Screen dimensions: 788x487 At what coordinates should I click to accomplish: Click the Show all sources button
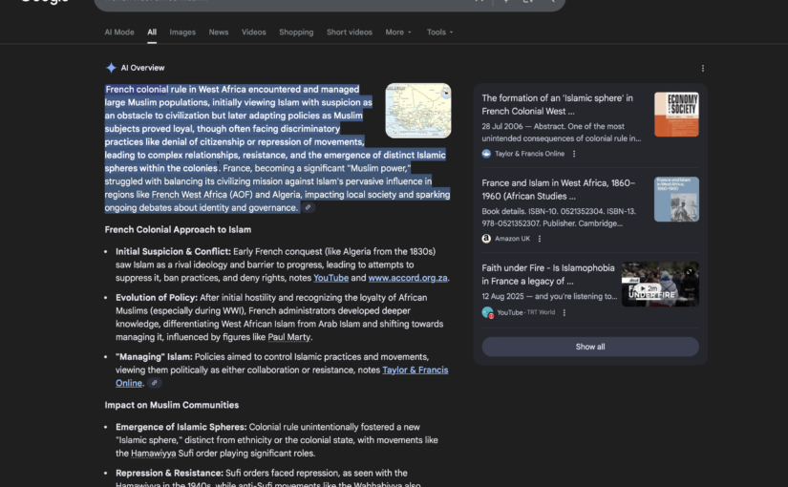(x=590, y=347)
